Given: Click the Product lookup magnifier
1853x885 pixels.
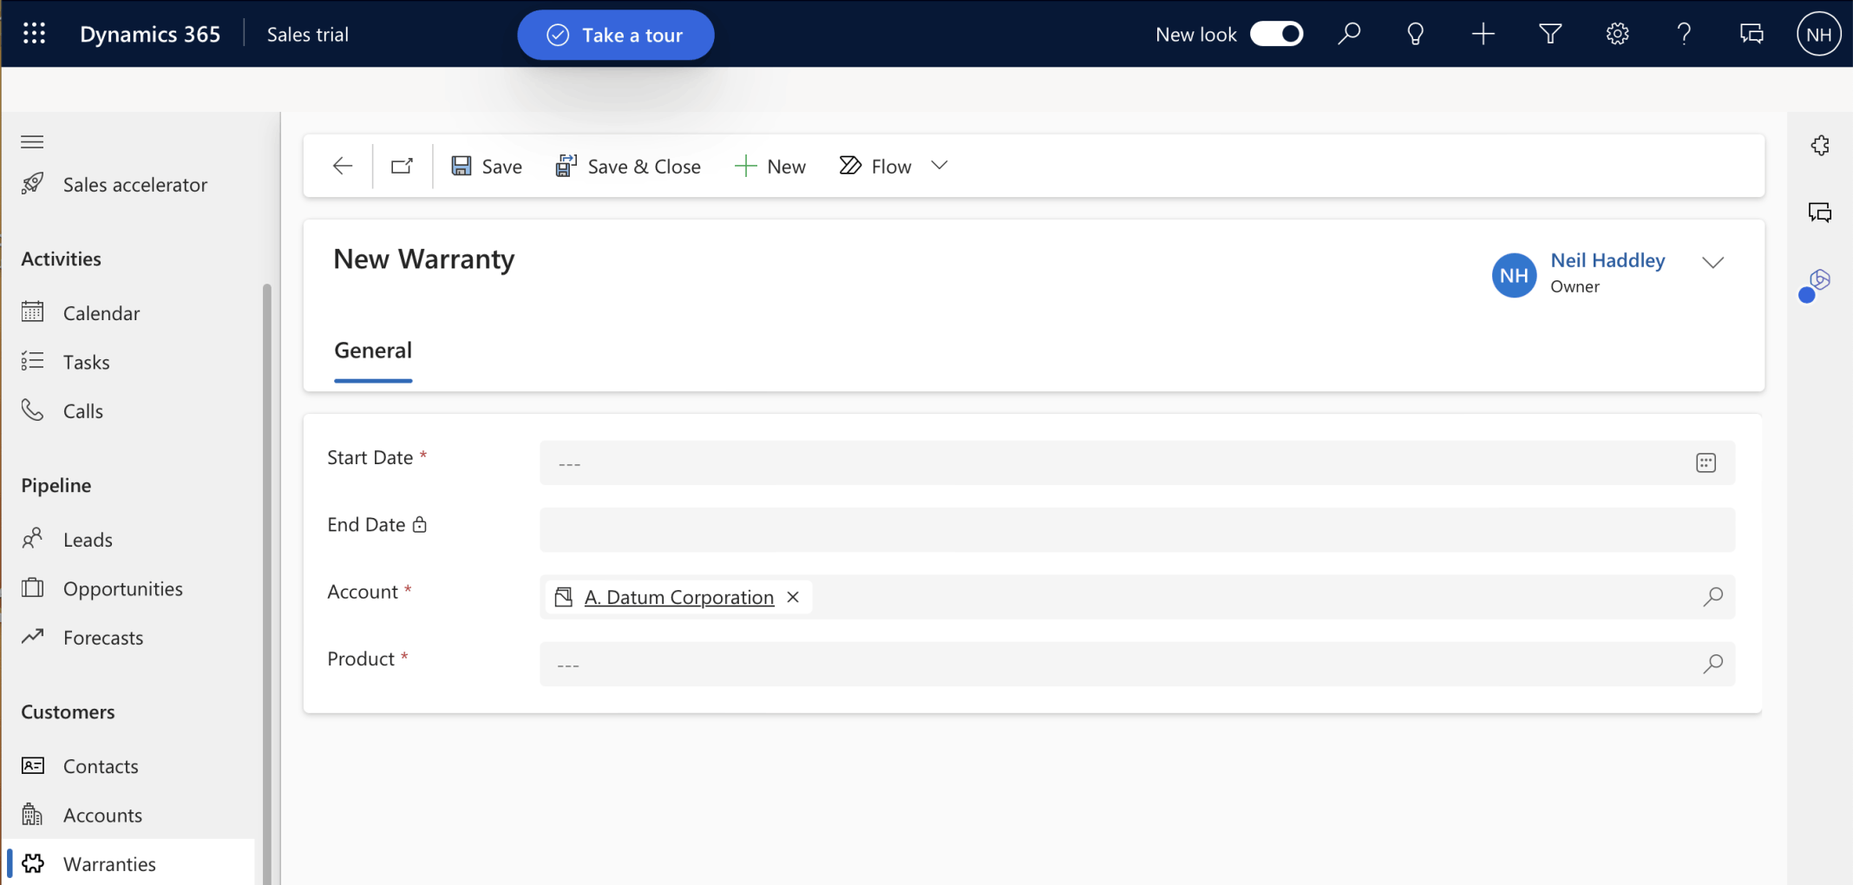Looking at the screenshot, I should click(x=1713, y=664).
